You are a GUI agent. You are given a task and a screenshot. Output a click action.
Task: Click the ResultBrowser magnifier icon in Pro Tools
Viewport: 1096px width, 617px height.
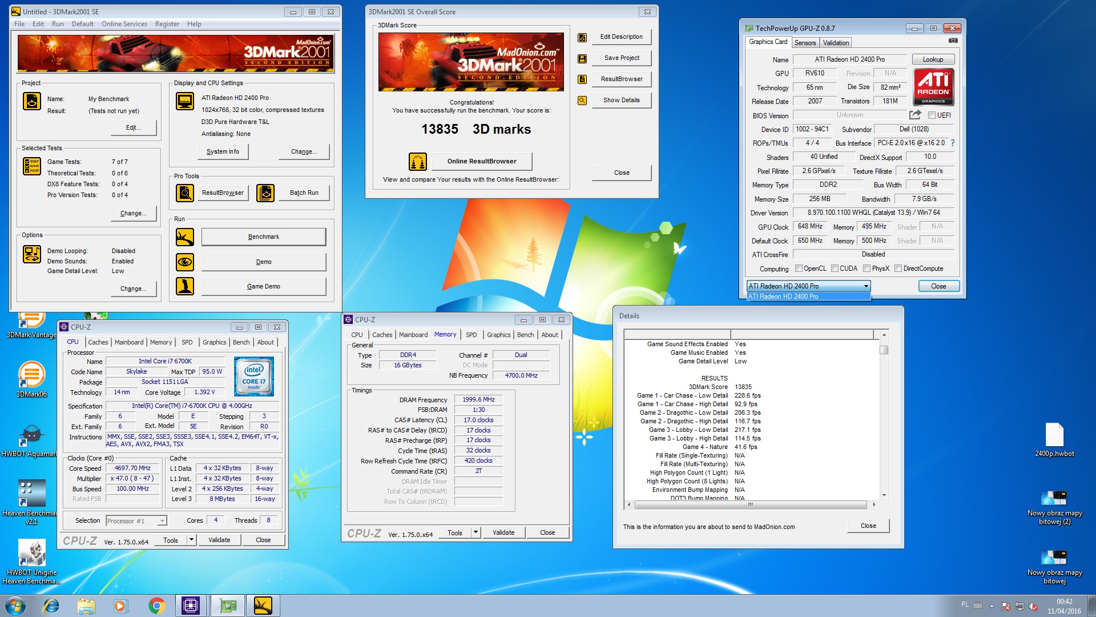pos(185,193)
